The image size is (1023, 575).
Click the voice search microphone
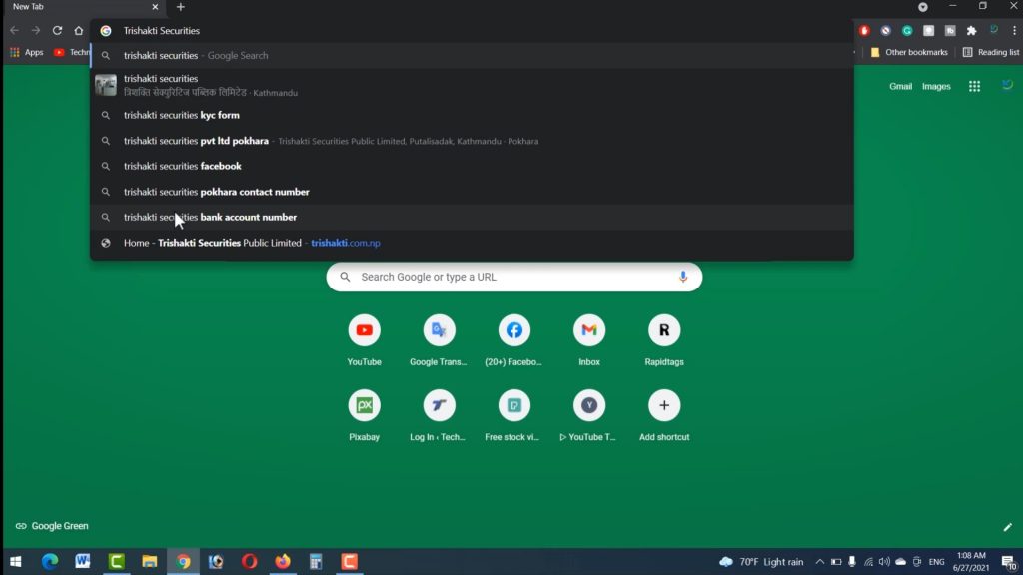point(683,277)
